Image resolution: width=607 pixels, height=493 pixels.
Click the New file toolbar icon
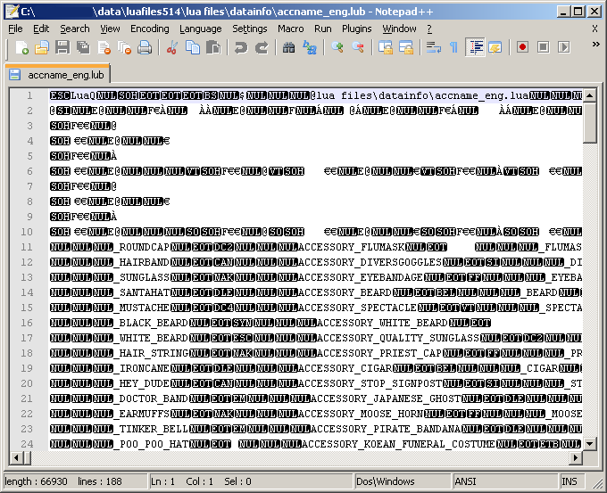point(23,47)
